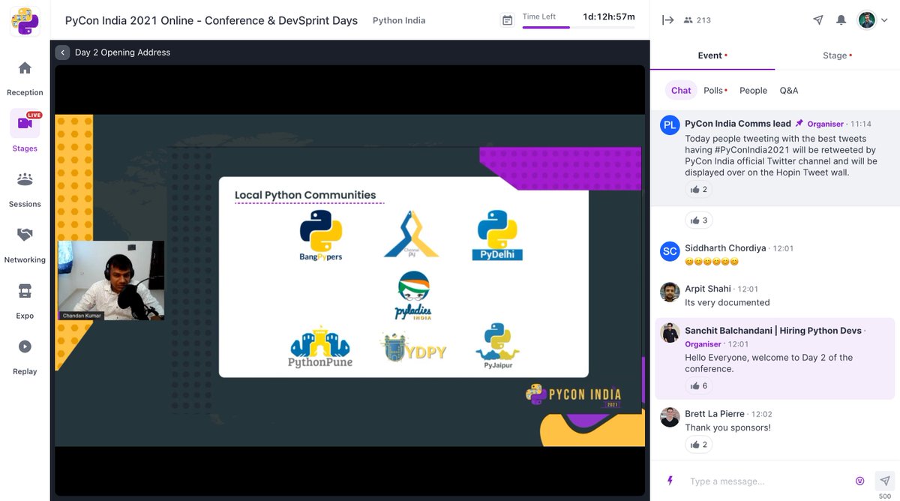Open the Polls sub-tab
The height and width of the screenshot is (501, 900).
[715, 90]
